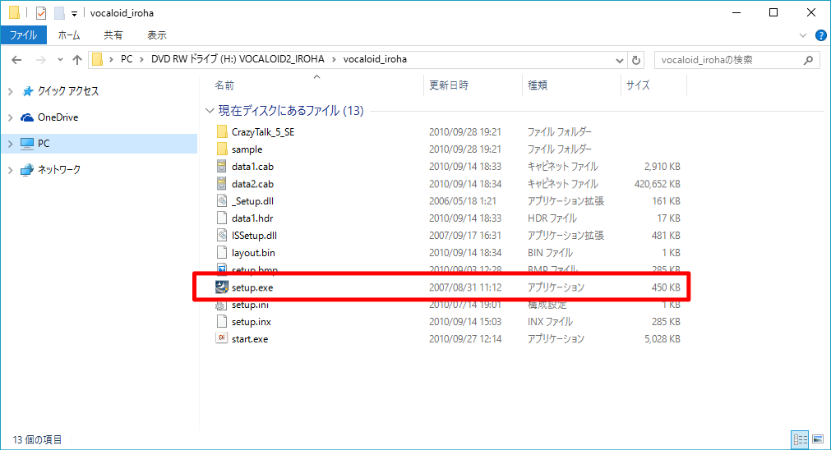Open the recent locations dropdown arrow

[x=60, y=60]
